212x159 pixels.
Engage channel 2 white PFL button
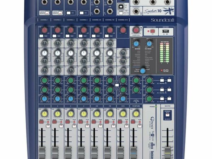pyautogui.click(x=61, y=126)
